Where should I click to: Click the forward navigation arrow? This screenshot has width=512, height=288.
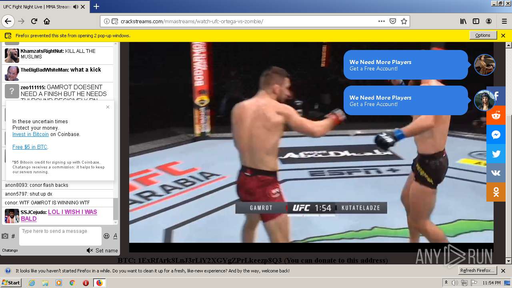21,21
